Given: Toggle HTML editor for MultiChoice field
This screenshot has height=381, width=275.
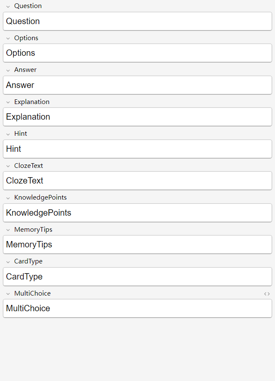Looking at the screenshot, I should [x=267, y=294].
